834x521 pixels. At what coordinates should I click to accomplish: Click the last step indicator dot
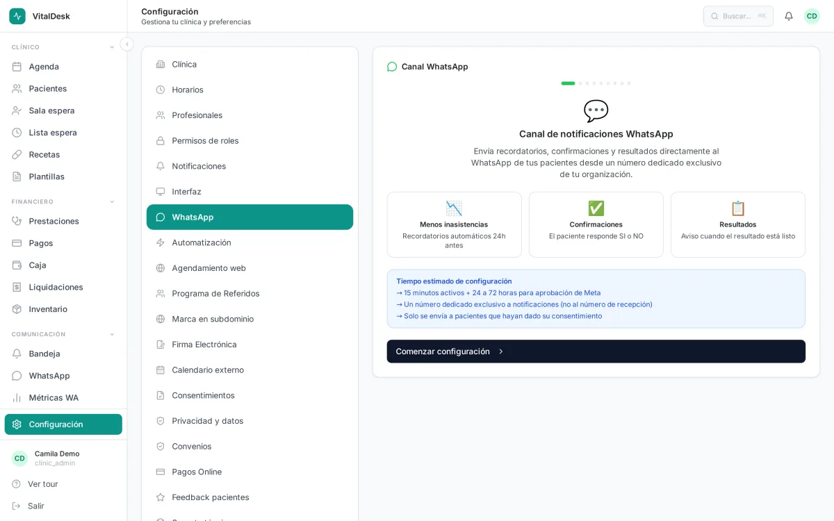coord(629,83)
